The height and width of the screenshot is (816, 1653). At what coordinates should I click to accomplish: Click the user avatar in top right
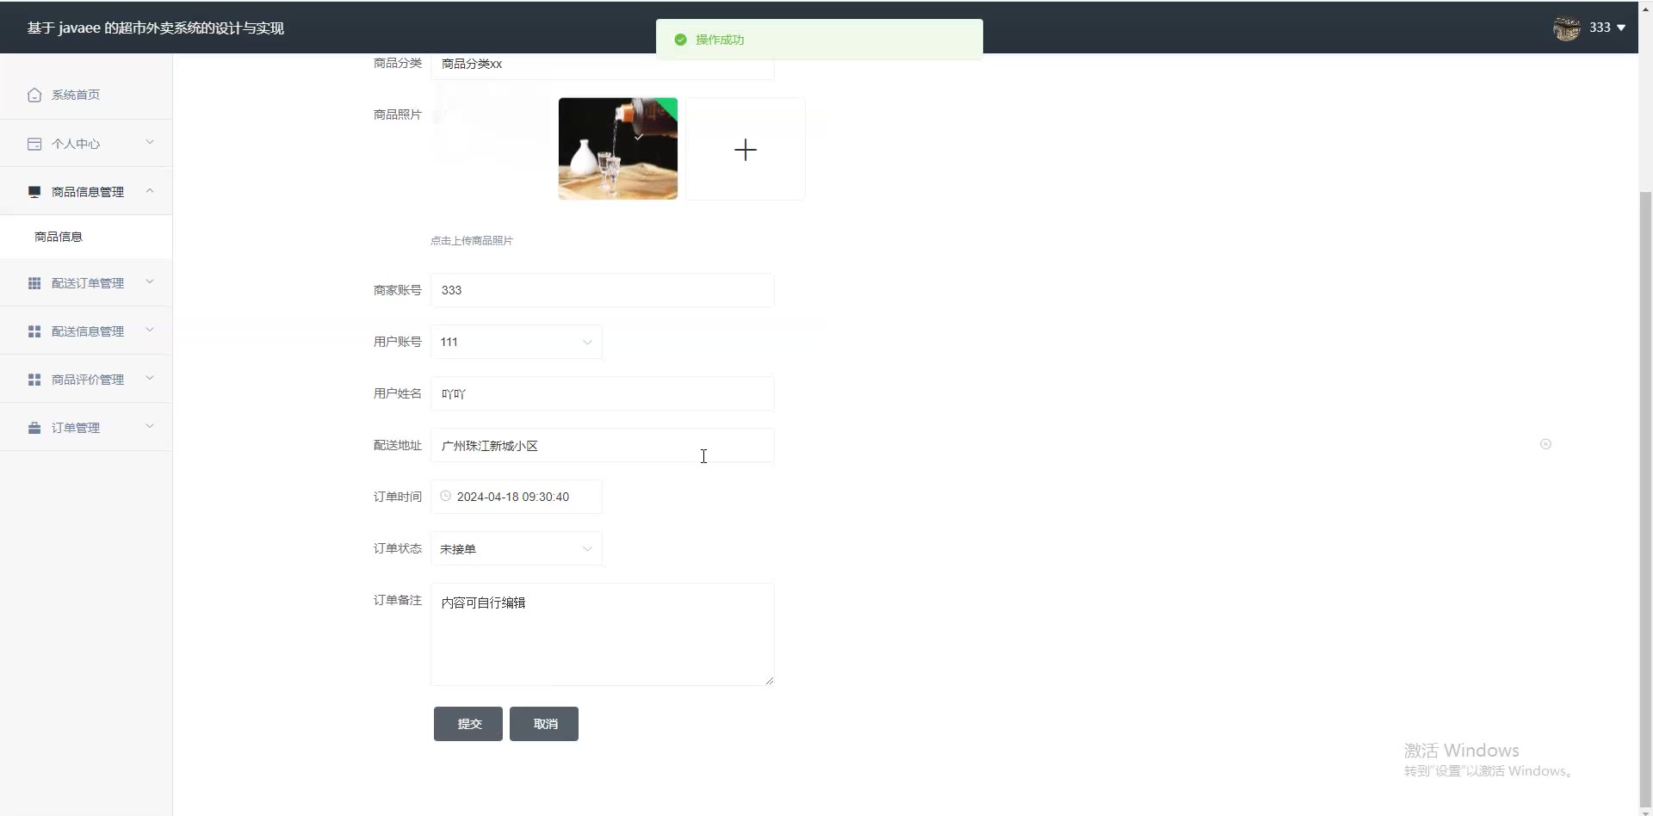[1566, 28]
